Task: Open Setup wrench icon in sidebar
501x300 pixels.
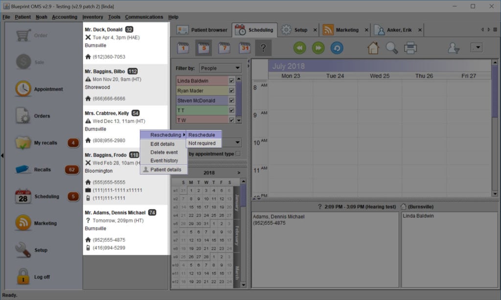Action: (x=23, y=250)
